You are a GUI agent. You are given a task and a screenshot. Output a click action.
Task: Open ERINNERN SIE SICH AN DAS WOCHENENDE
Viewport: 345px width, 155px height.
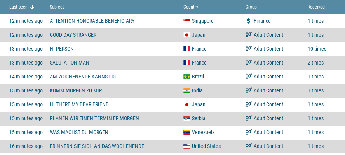[x=97, y=146]
